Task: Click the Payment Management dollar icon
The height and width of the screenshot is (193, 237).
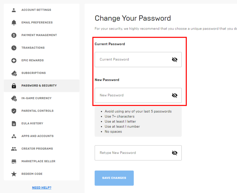Action: coord(14,35)
